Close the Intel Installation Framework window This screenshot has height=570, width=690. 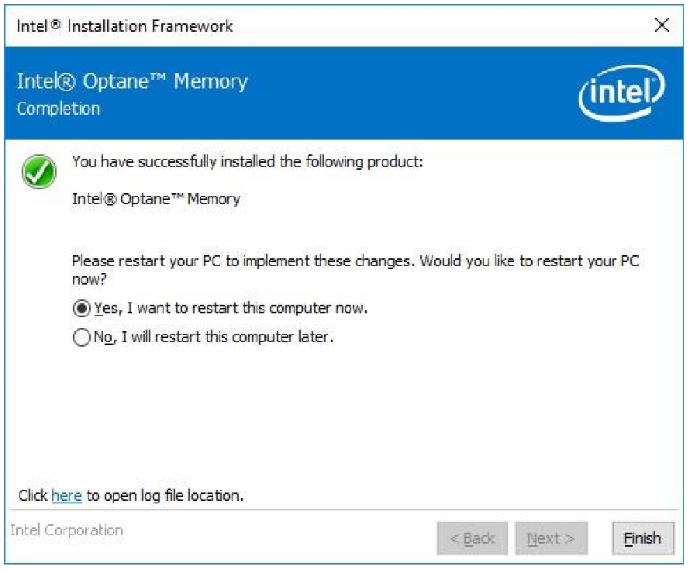pos(661,26)
